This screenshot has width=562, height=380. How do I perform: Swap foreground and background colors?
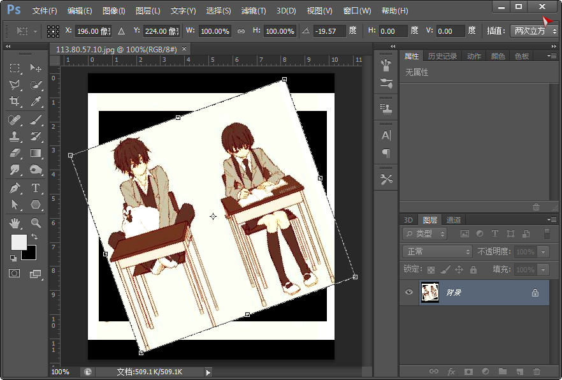click(34, 237)
